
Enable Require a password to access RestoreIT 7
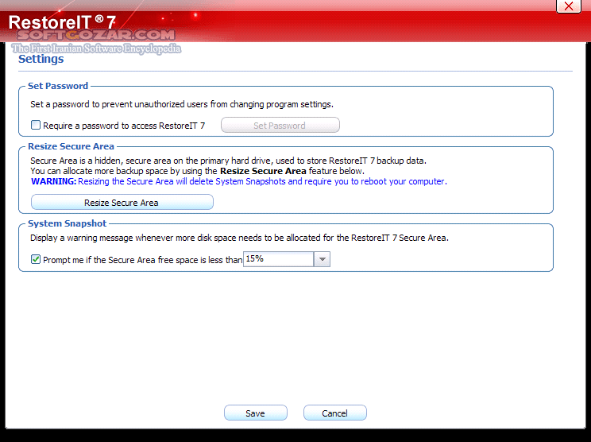tap(36, 125)
